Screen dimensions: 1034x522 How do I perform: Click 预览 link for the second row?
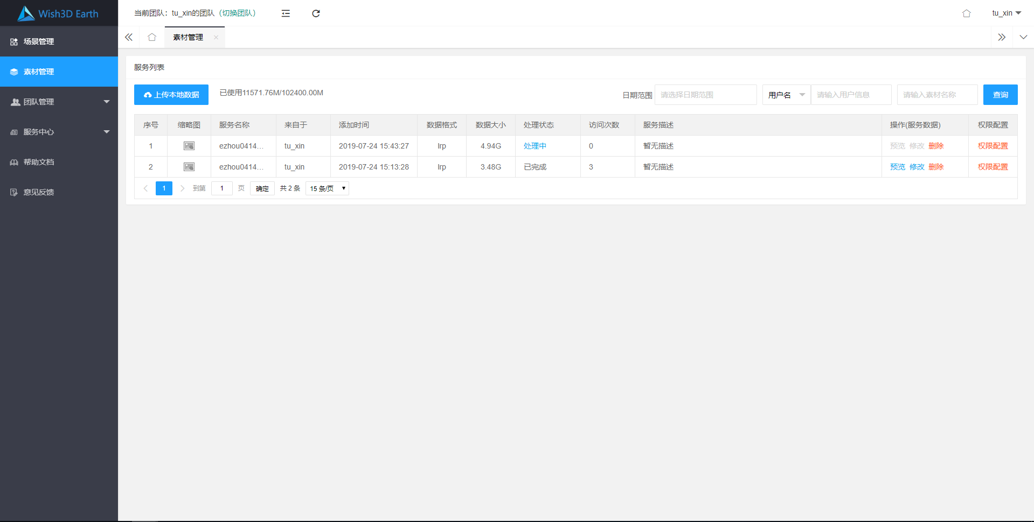897,167
